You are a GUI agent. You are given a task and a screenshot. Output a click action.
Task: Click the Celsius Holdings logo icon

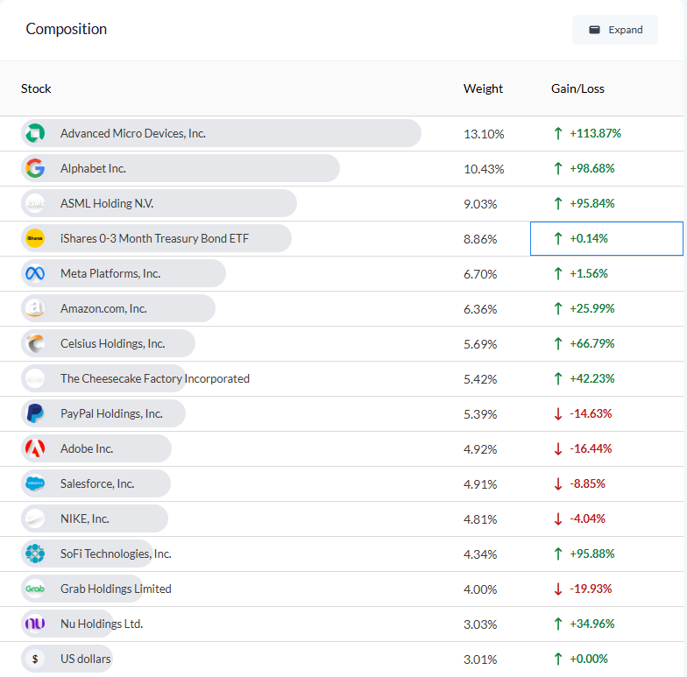pyautogui.click(x=35, y=343)
